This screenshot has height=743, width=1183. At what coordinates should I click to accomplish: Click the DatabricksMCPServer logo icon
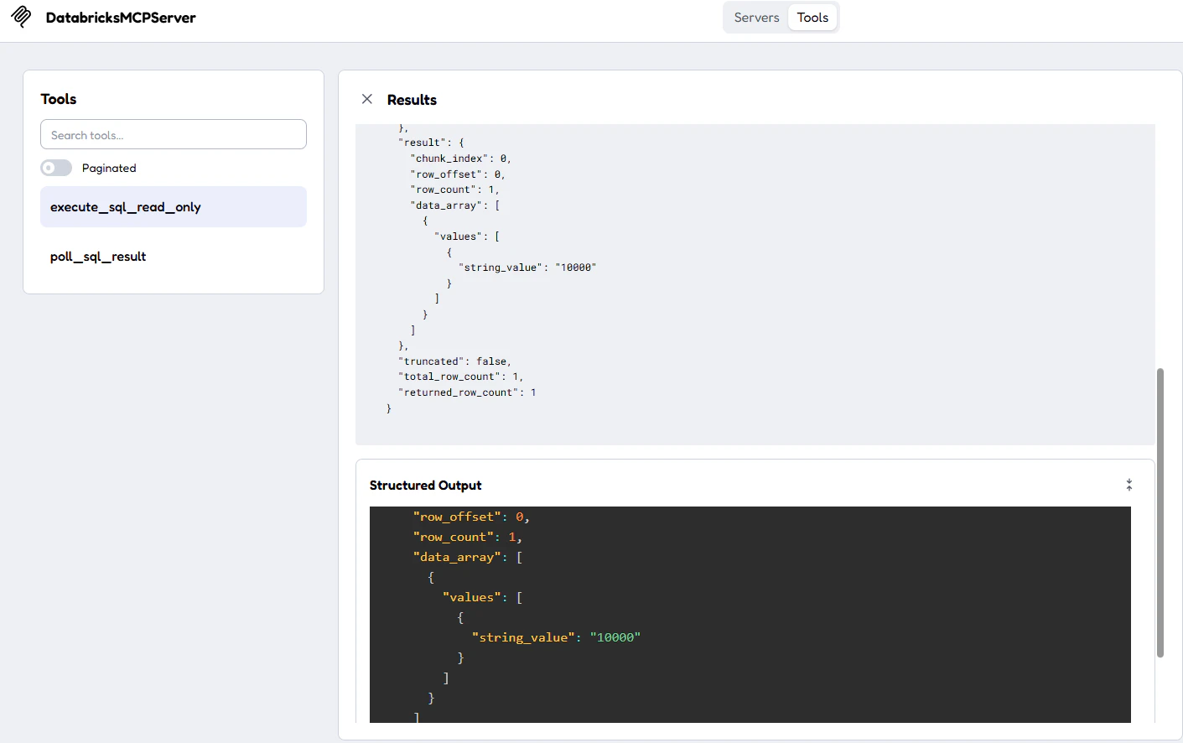pyautogui.click(x=21, y=17)
